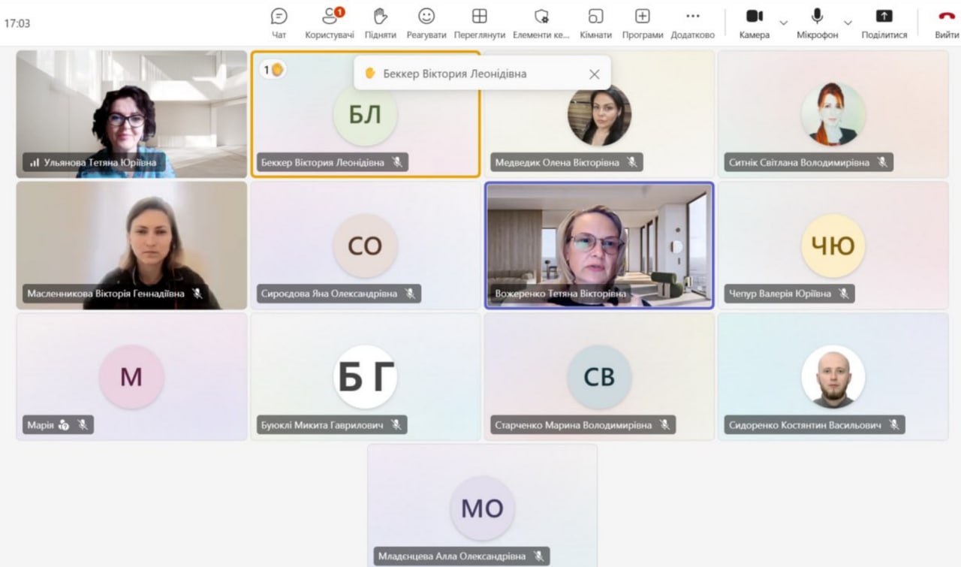
Task: Open the Переглянути view options
Action: pyautogui.click(x=479, y=23)
